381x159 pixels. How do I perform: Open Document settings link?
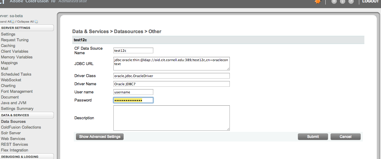tap(10, 97)
